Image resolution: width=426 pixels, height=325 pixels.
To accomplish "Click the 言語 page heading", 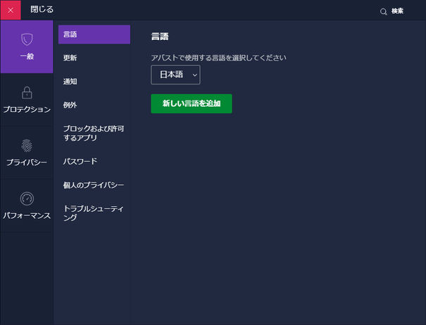I will (x=160, y=37).
